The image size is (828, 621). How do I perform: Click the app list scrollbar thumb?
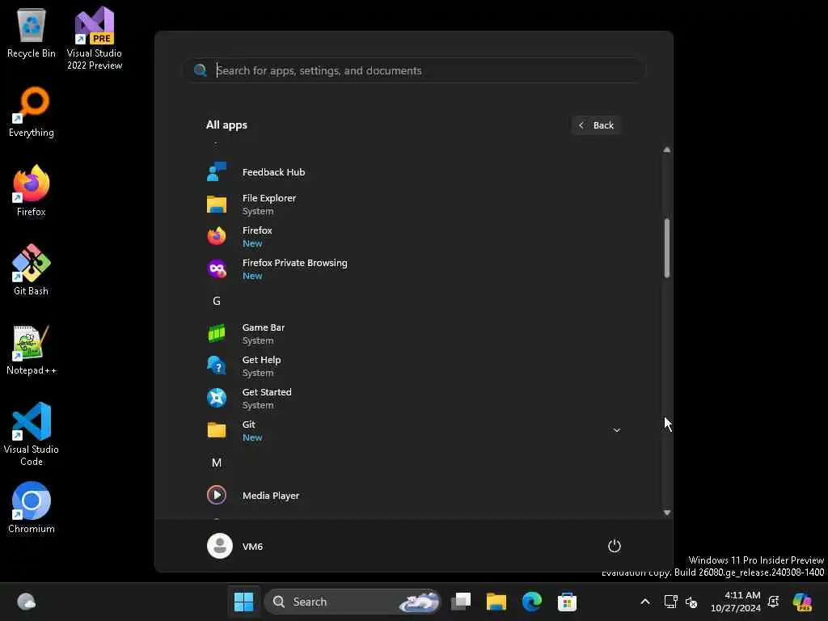coord(667,247)
